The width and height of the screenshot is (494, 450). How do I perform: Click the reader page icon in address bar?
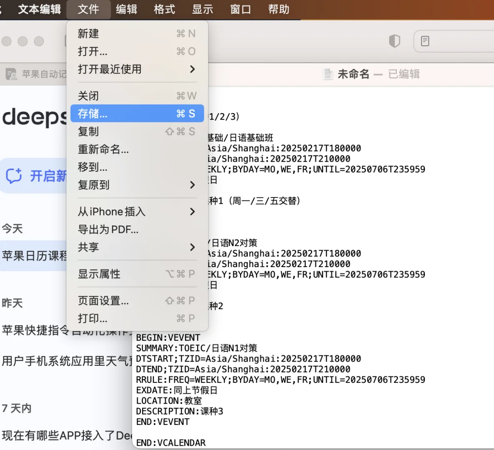425,41
